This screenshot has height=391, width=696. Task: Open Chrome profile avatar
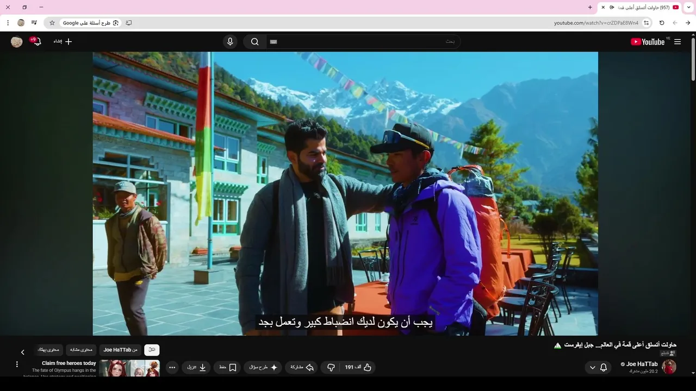point(21,23)
